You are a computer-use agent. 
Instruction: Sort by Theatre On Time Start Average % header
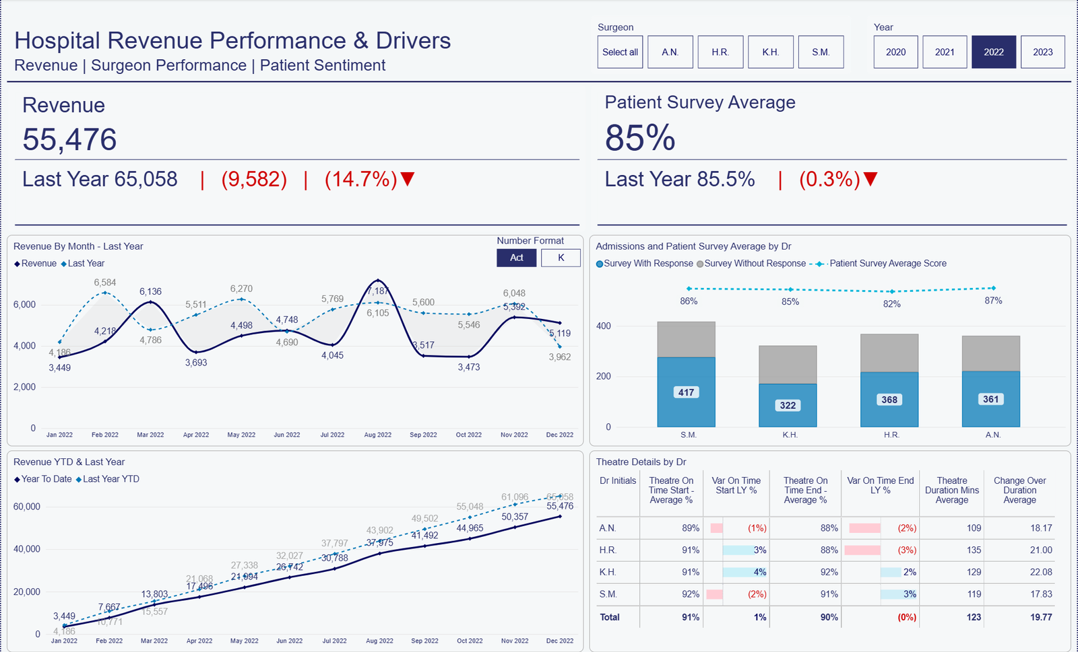pyautogui.click(x=671, y=490)
